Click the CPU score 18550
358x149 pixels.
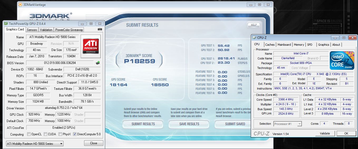point(160,85)
